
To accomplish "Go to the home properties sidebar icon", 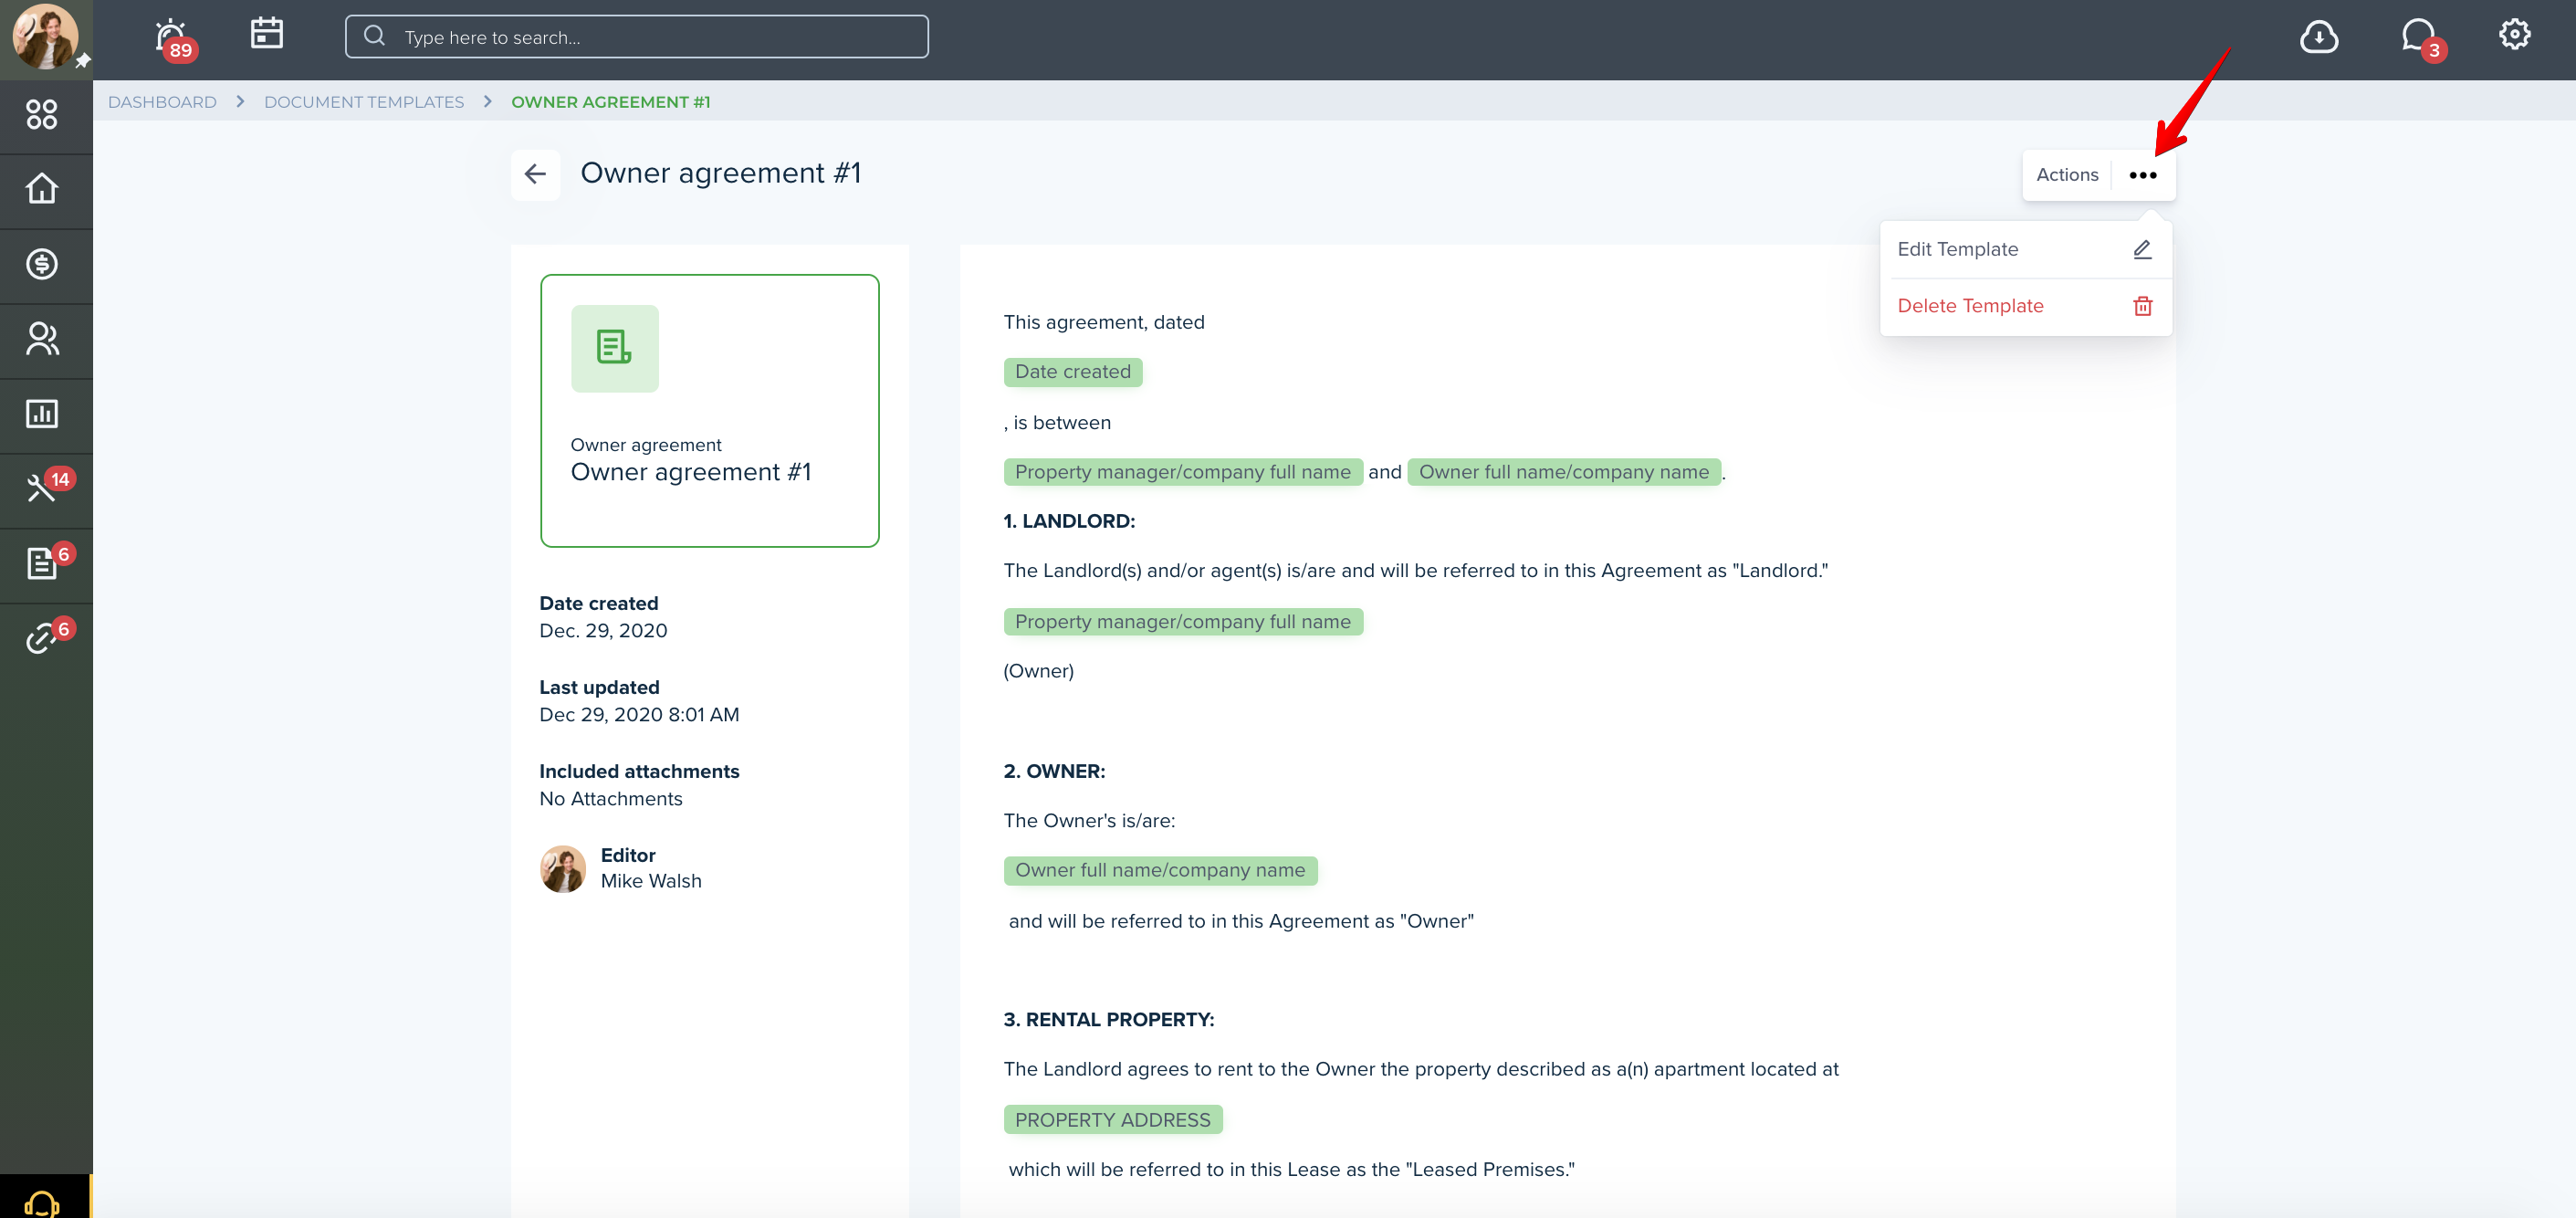I will click(x=42, y=189).
